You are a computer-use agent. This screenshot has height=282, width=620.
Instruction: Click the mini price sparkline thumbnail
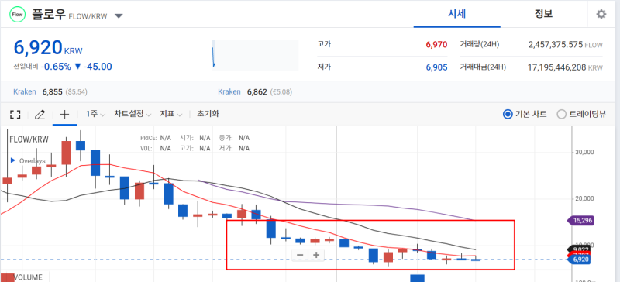(255, 55)
